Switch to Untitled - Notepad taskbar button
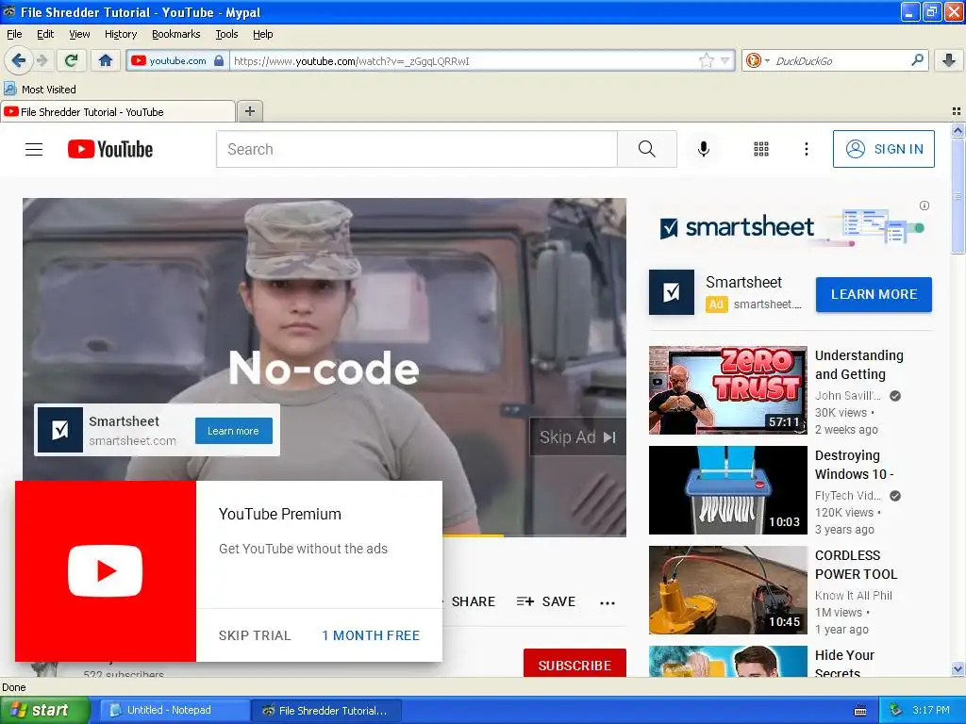Screen dimensions: 966x724 point(174,710)
